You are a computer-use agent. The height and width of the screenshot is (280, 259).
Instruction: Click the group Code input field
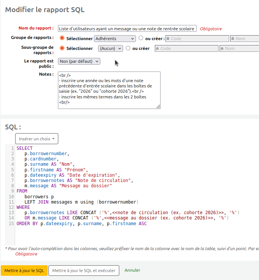pyautogui.click(x=197, y=39)
